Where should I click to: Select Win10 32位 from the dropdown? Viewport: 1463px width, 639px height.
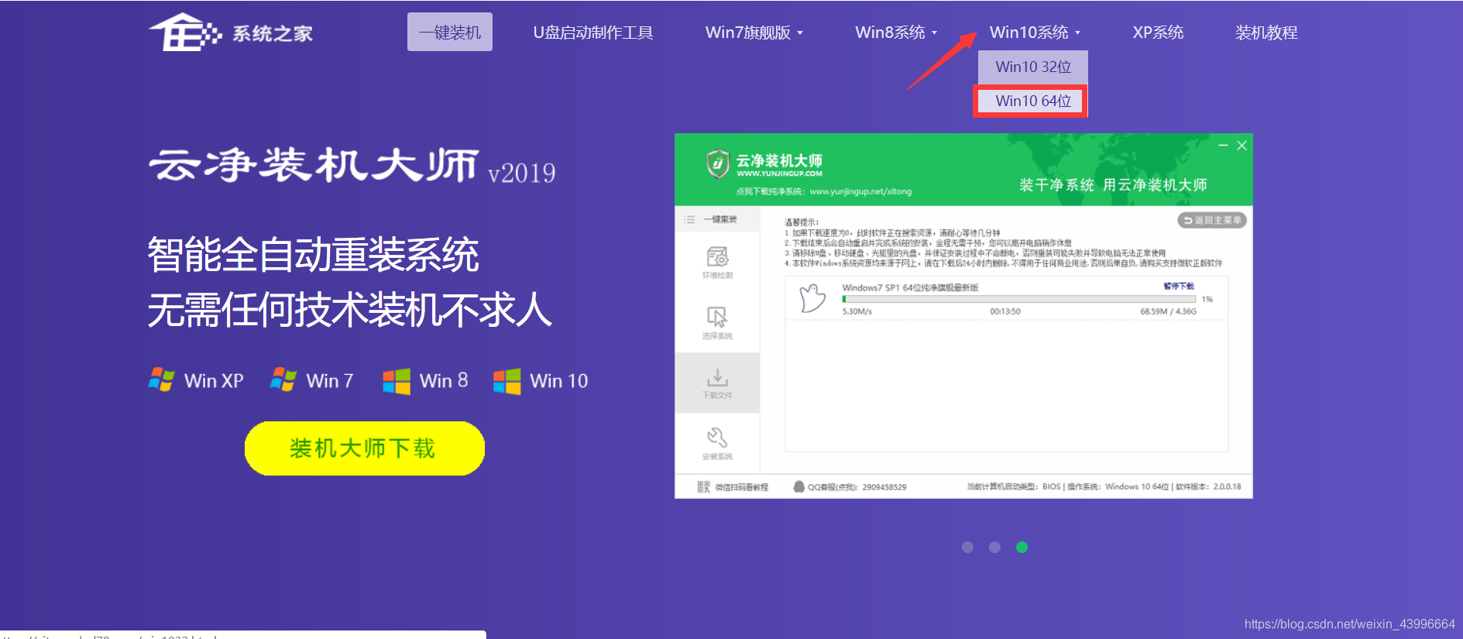click(1033, 67)
